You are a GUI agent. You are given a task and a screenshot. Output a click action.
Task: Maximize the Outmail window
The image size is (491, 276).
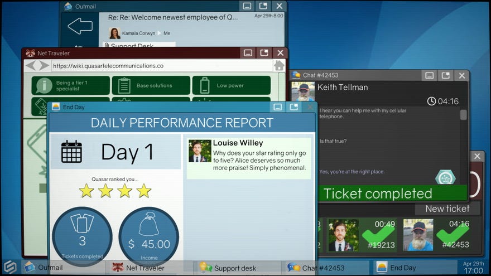coord(263,6)
